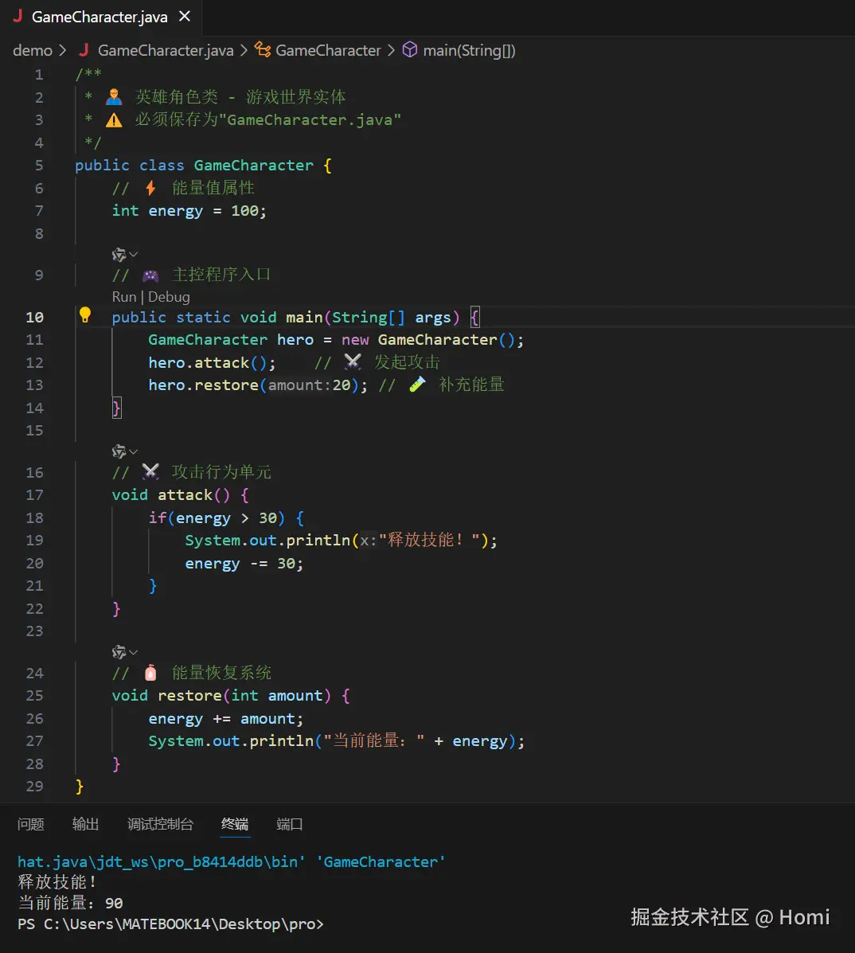Click the comment '攻击行为单元' on line 16
The width and height of the screenshot is (855, 953).
221,472
